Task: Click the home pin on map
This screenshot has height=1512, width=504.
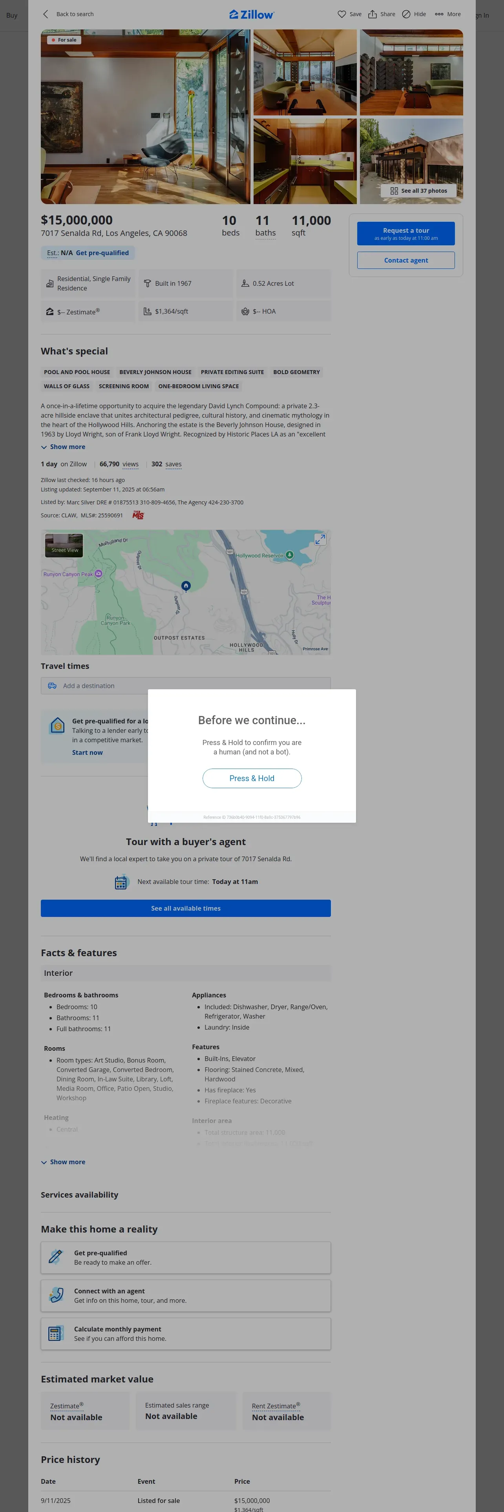Action: [x=186, y=586]
